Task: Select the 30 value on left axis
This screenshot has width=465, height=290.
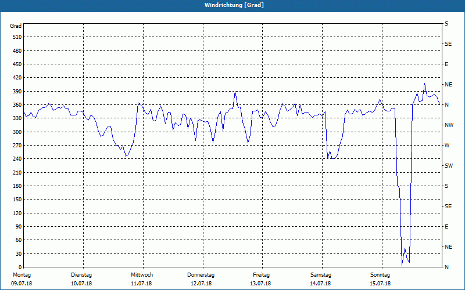Action: [19, 253]
